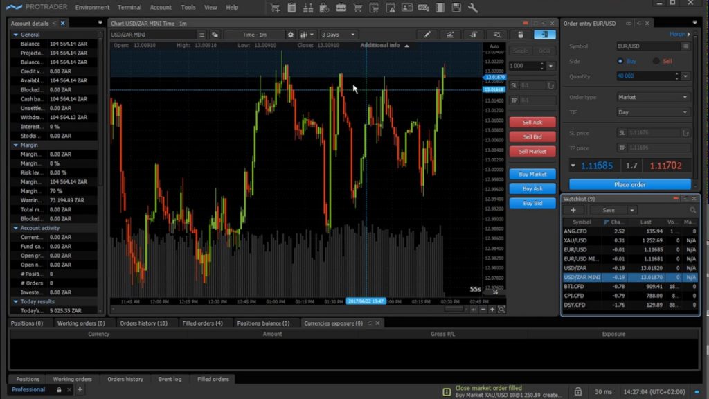Select the Buy radio button
The height and width of the screenshot is (399, 709).
(x=620, y=61)
